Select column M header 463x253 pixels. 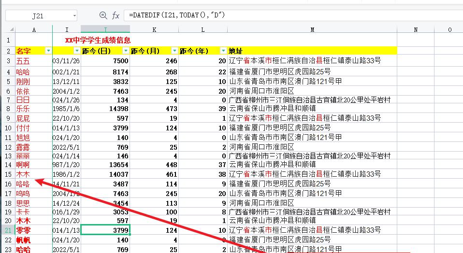tap(312, 29)
